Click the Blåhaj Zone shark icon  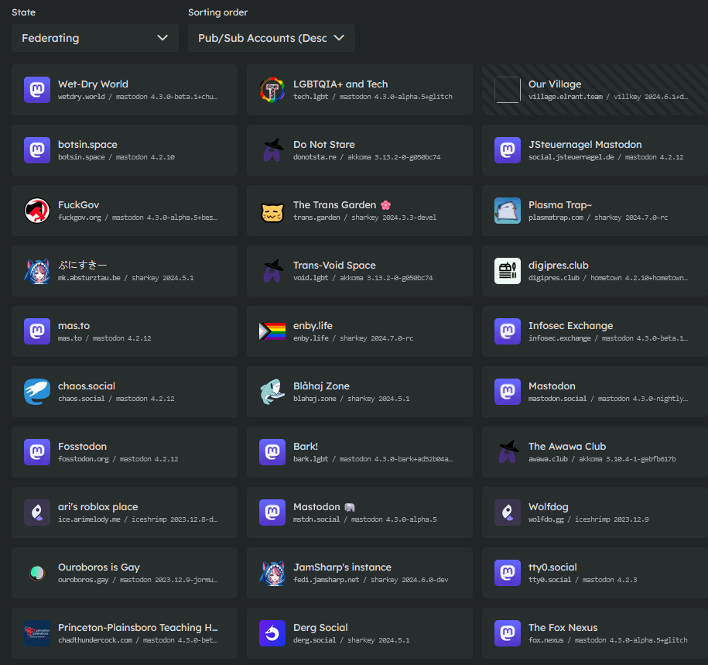pyautogui.click(x=272, y=392)
